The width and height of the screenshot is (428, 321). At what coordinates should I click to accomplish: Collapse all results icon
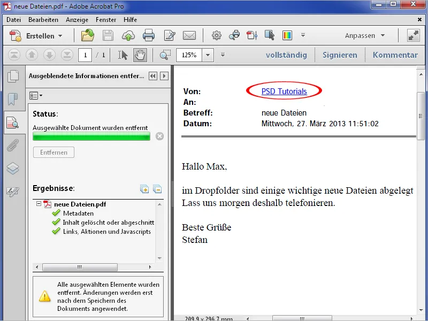tap(157, 189)
